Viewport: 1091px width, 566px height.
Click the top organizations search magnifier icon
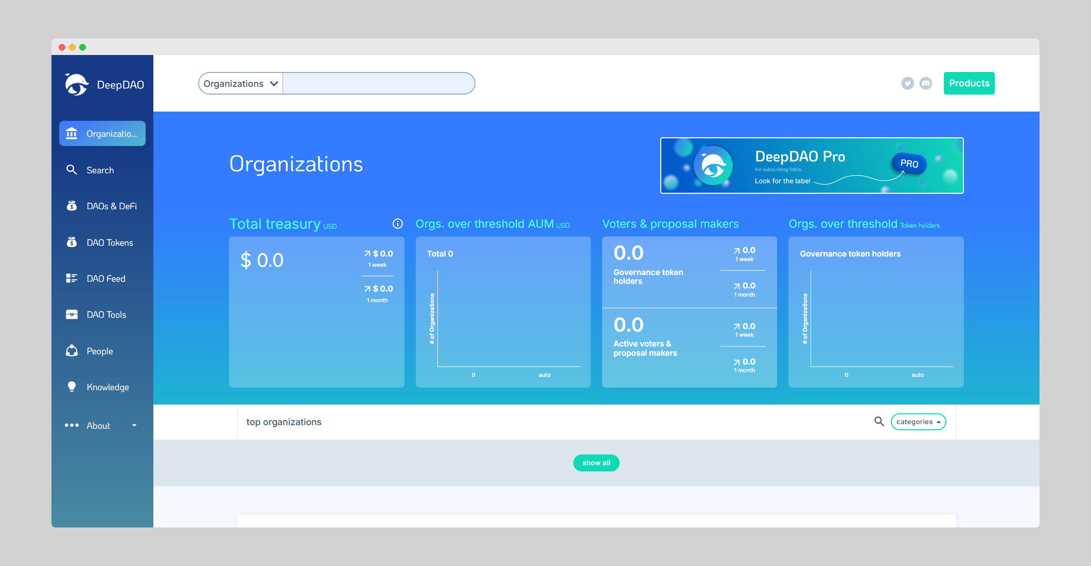click(879, 422)
